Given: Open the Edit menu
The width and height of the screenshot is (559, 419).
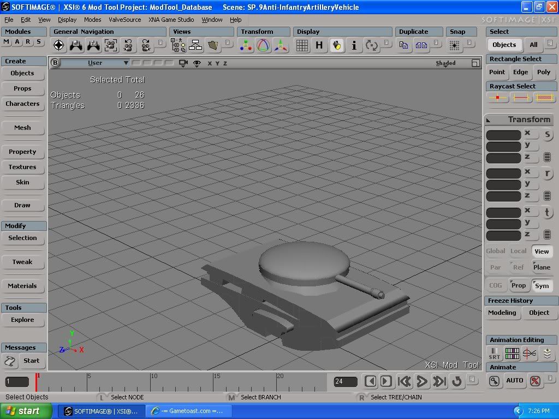Looking at the screenshot, I should [26, 20].
